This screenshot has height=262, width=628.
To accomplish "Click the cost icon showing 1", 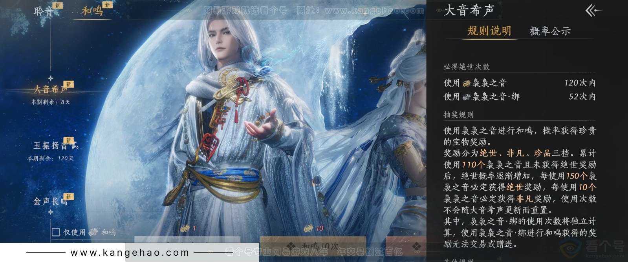I will click(185, 228).
